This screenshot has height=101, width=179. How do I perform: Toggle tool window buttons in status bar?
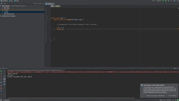tap(1, 100)
